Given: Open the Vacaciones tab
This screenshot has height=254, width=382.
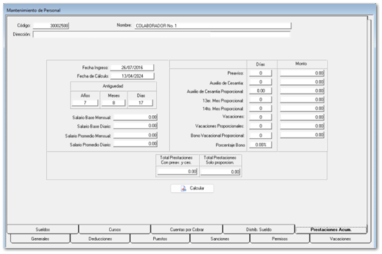Looking at the screenshot, I should click(x=341, y=239).
